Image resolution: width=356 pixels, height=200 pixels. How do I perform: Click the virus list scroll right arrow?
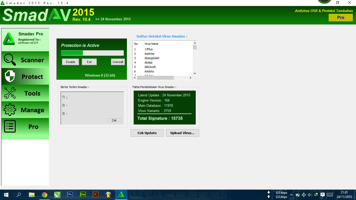pyautogui.click(x=191, y=78)
